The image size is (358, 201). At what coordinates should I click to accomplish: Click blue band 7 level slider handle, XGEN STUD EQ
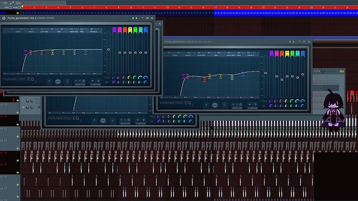click(146, 52)
